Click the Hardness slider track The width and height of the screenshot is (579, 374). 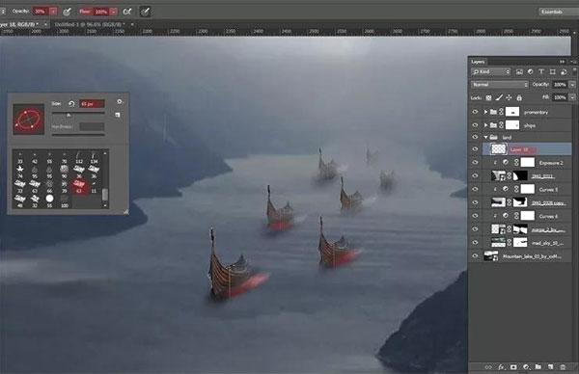pyautogui.click(x=78, y=135)
